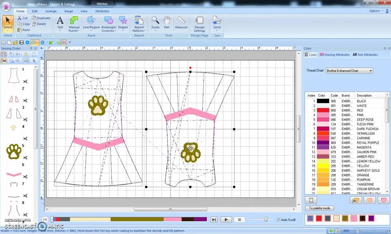Toggle the Auto Scroll checkbox
391x234 pixels.
pos(278,220)
